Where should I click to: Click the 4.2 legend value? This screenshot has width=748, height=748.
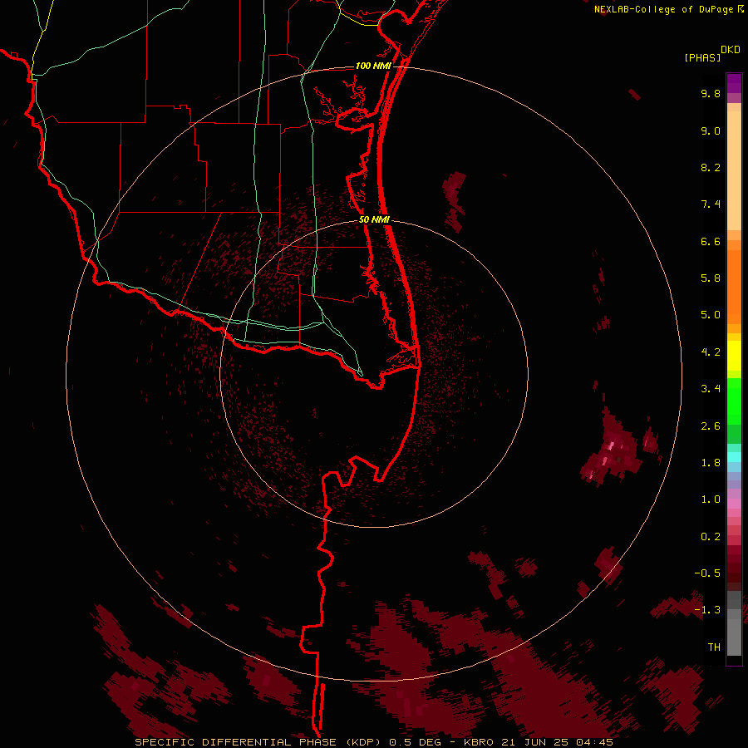[711, 352]
